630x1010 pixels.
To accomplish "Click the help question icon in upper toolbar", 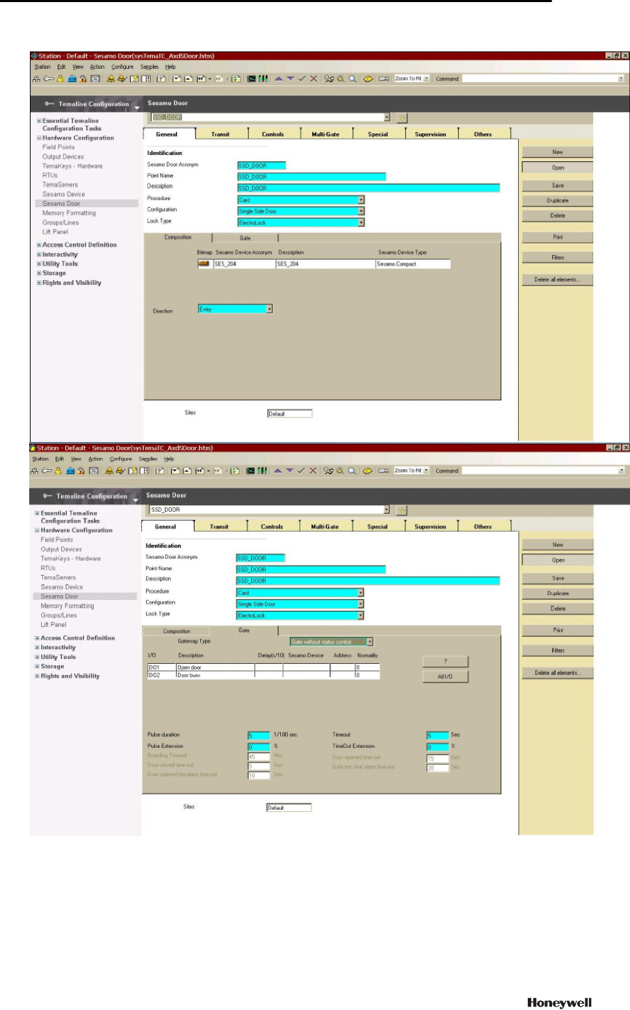I will [161, 79].
